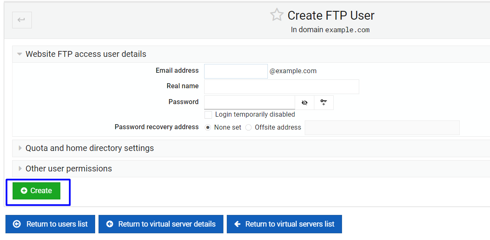This screenshot has width=490, height=240.
Task: Click the offsite recovery address field
Action: (382, 128)
